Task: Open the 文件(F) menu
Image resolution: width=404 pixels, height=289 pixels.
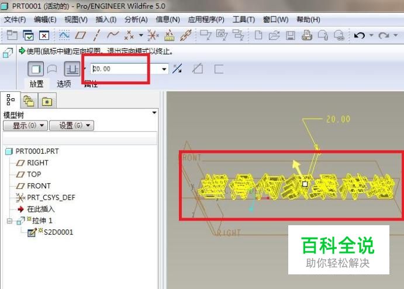Action: pos(15,19)
